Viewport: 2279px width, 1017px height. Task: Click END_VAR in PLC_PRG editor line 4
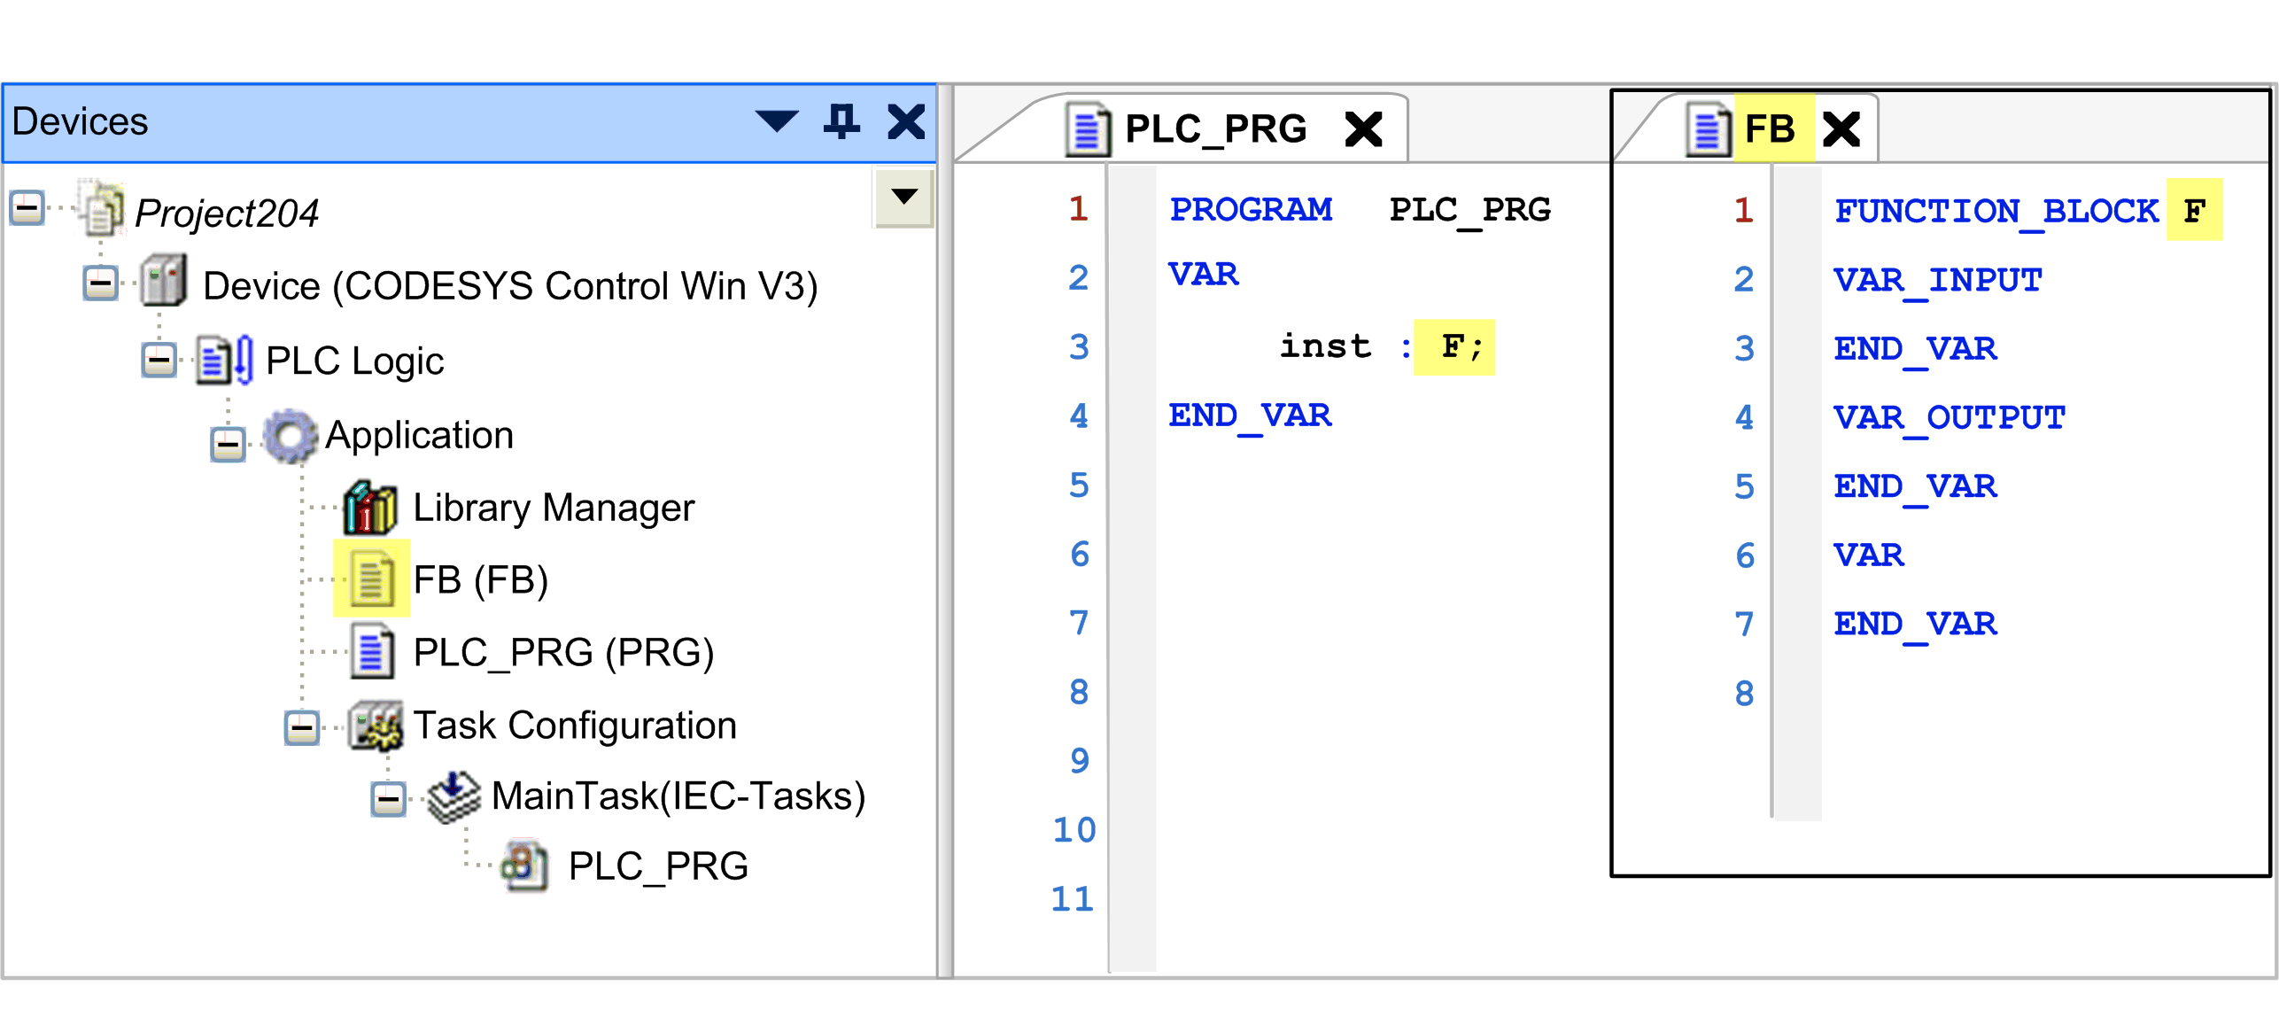pyautogui.click(x=1250, y=416)
